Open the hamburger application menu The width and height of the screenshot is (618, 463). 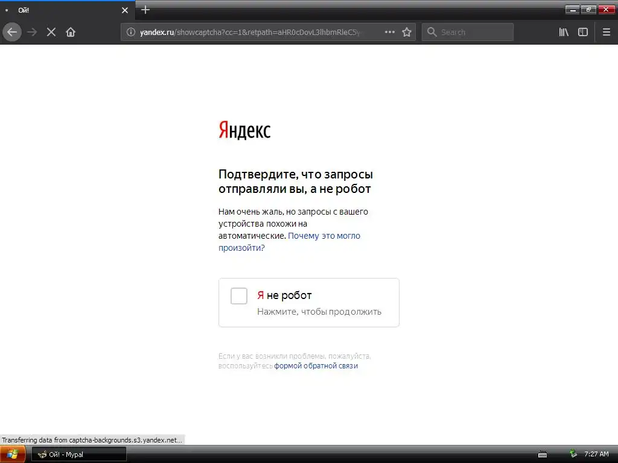coord(607,32)
